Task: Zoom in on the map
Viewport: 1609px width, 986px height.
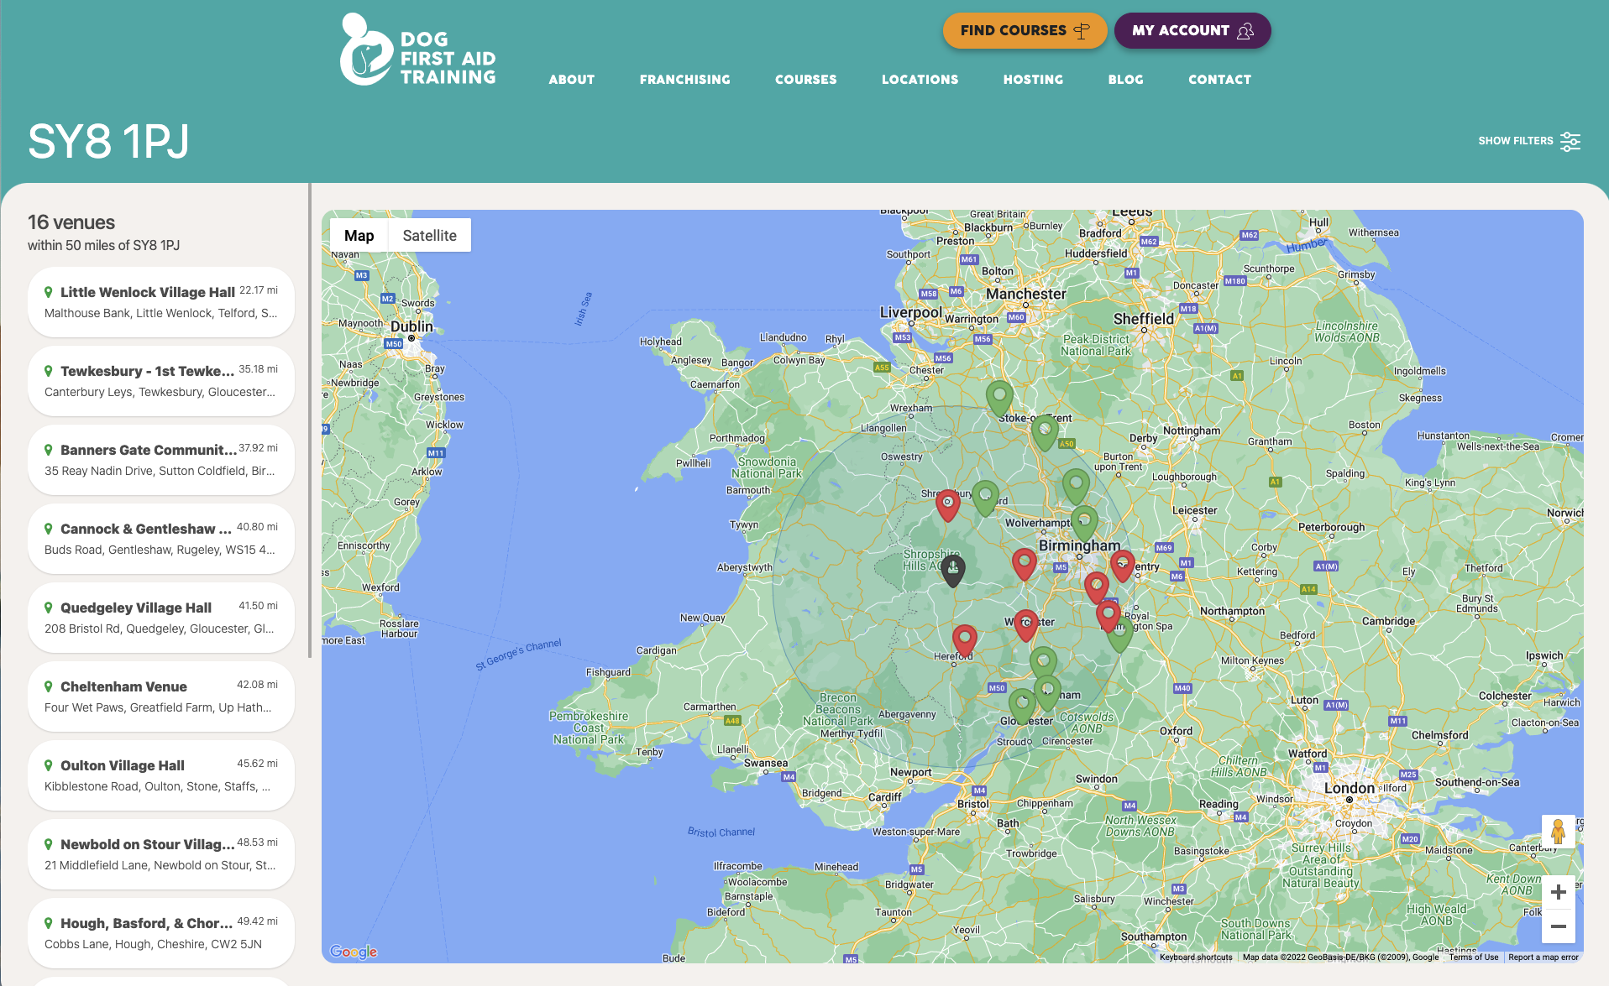Action: (1559, 892)
